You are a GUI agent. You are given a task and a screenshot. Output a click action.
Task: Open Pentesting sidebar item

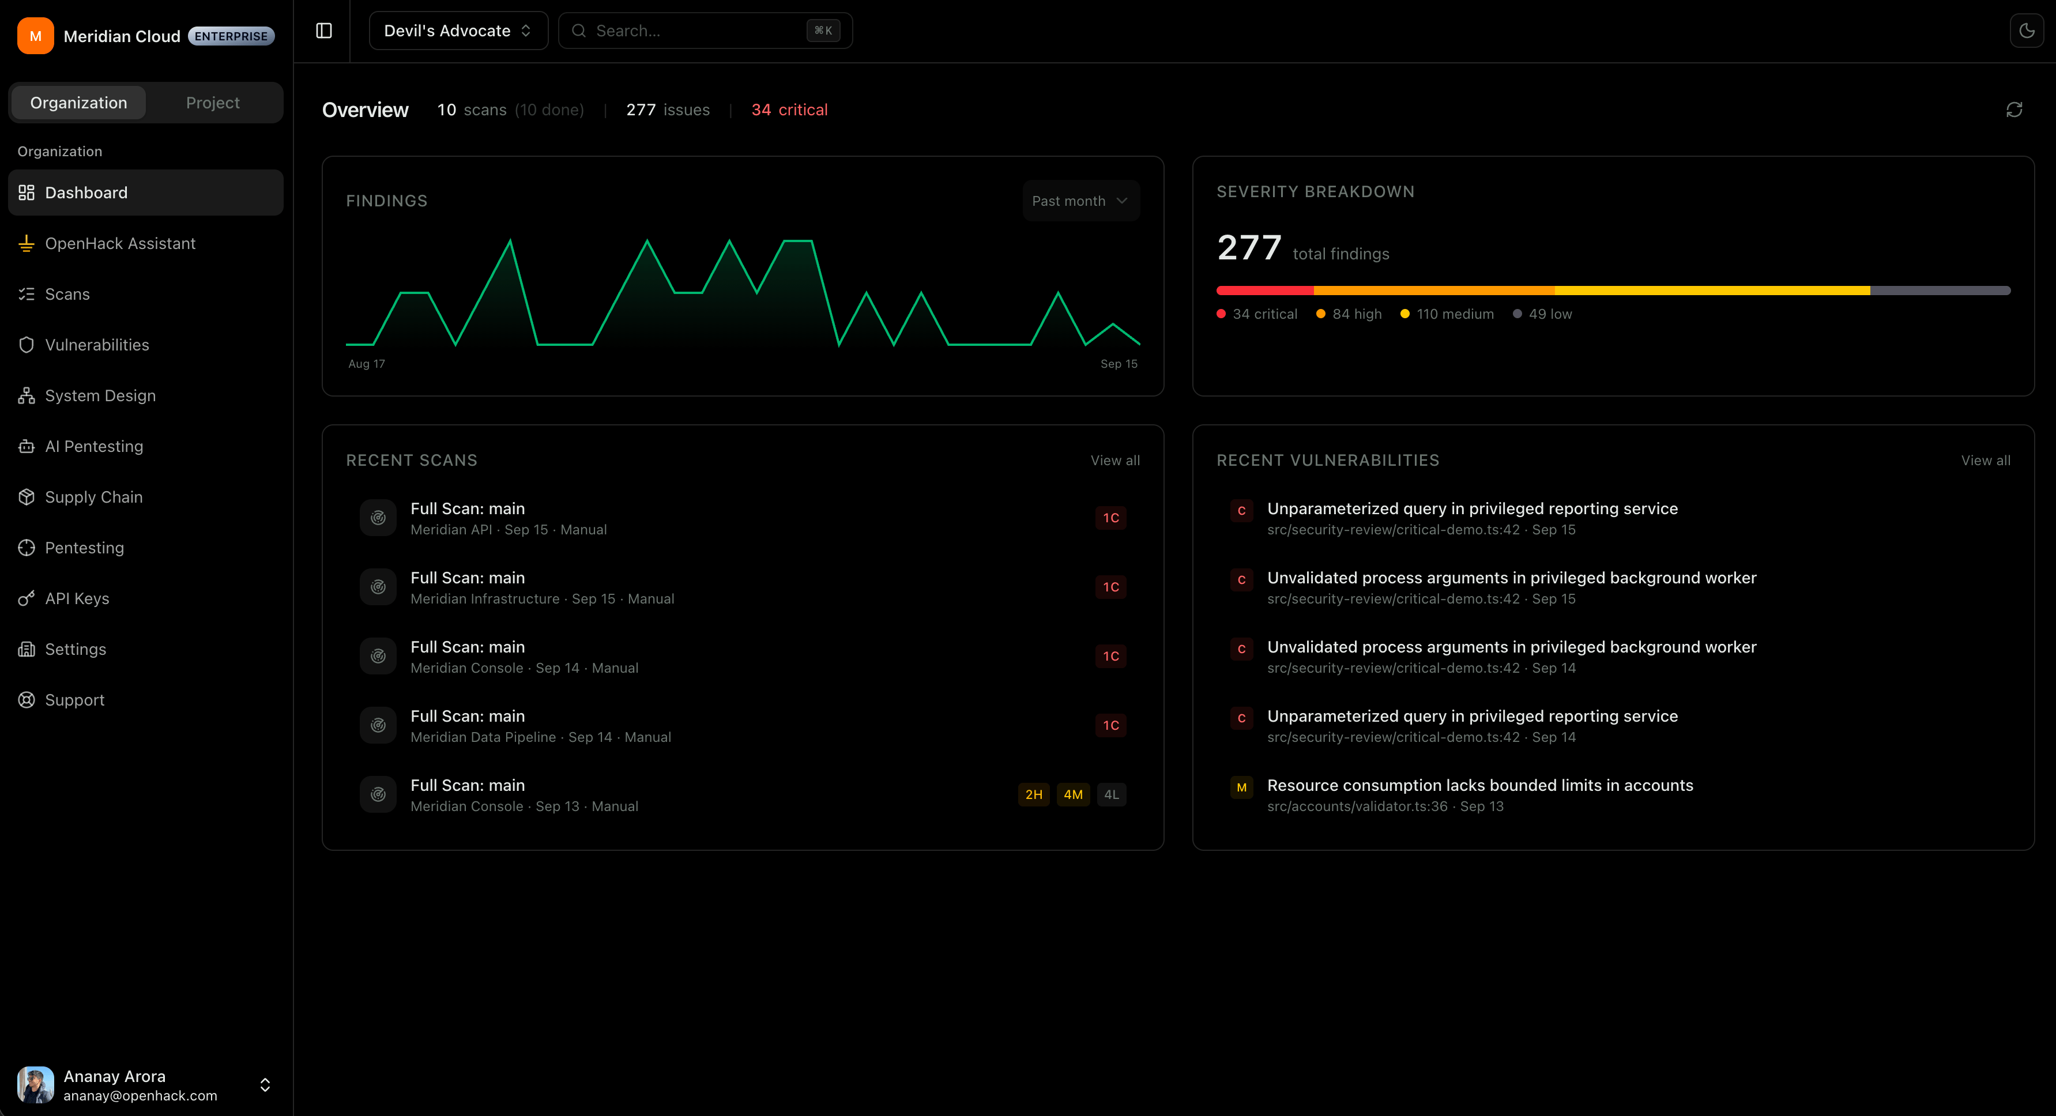pos(145,547)
